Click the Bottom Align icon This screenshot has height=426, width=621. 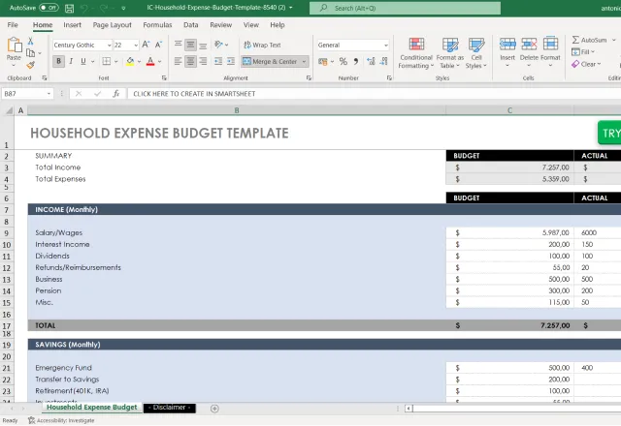click(x=203, y=45)
